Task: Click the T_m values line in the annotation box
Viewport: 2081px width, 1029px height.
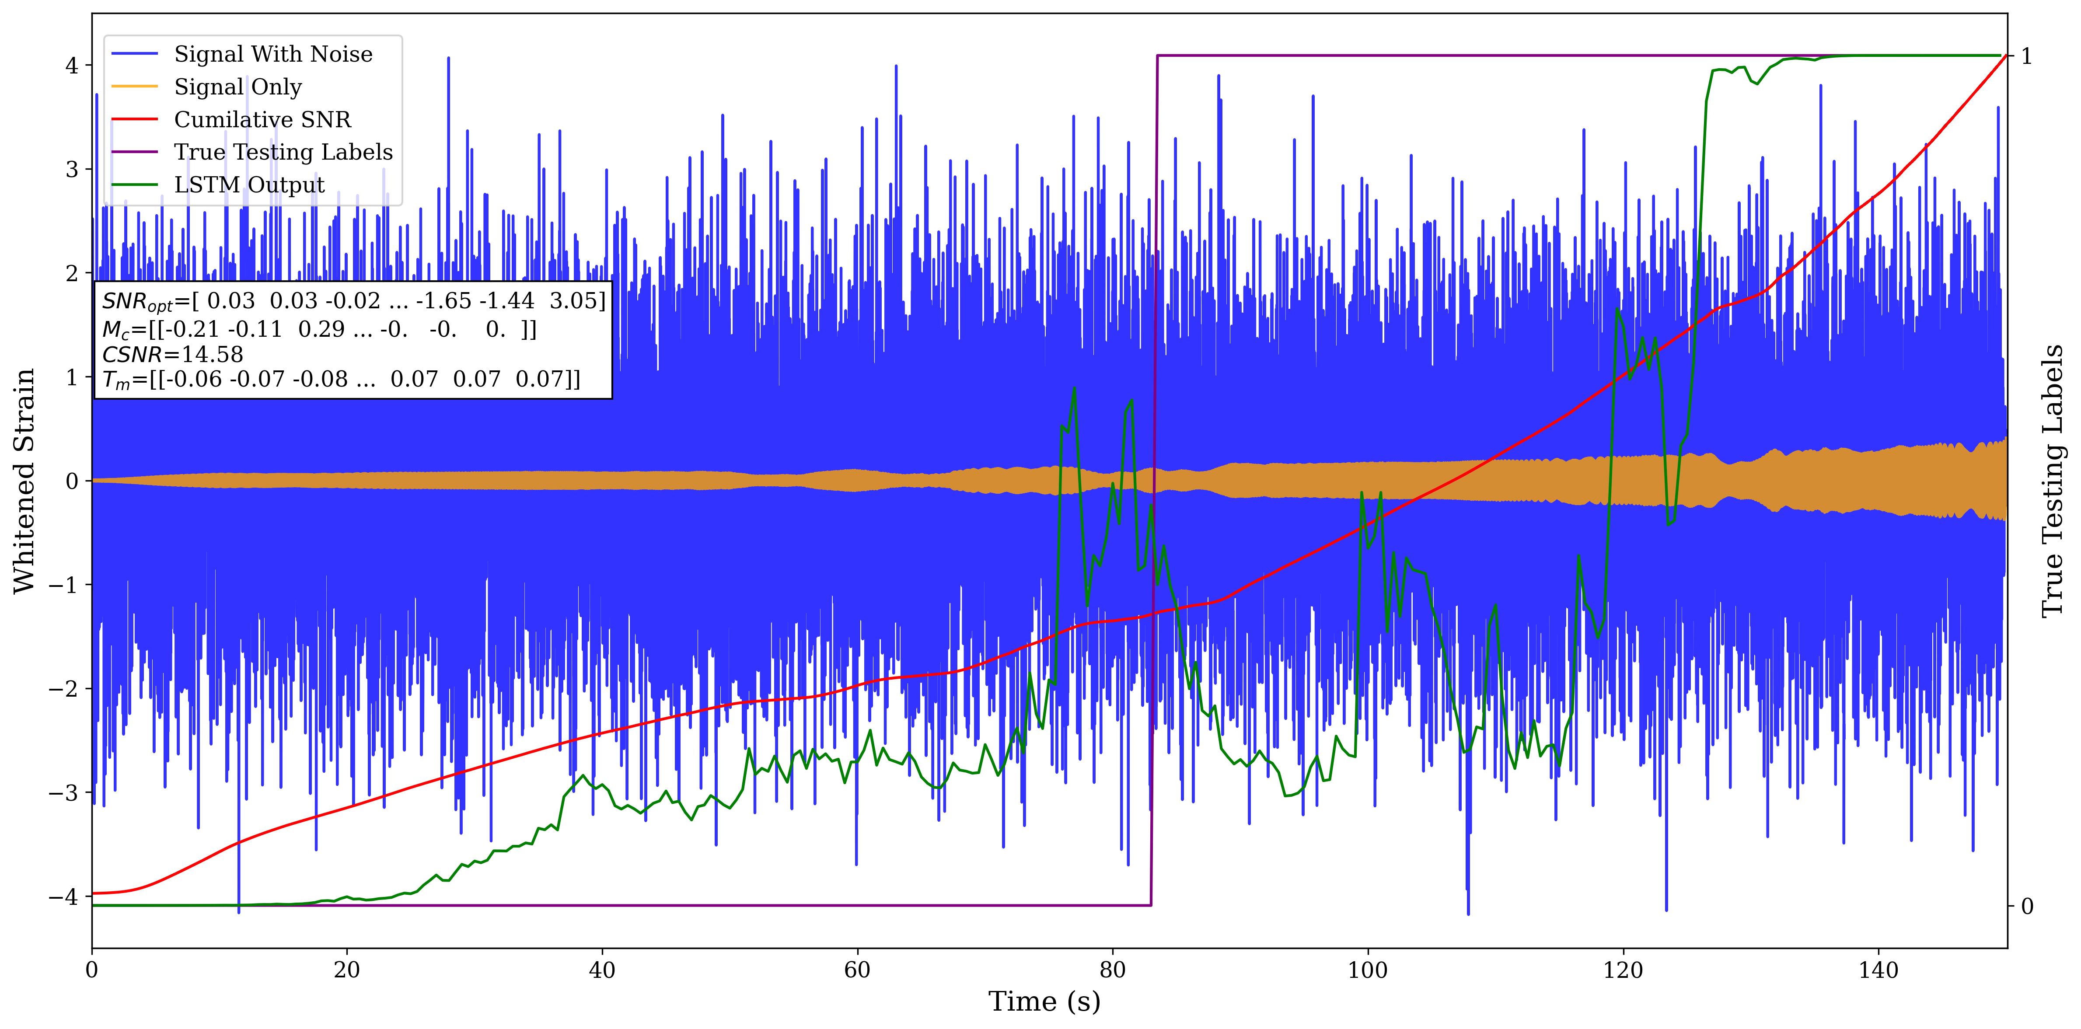Action: (x=341, y=380)
